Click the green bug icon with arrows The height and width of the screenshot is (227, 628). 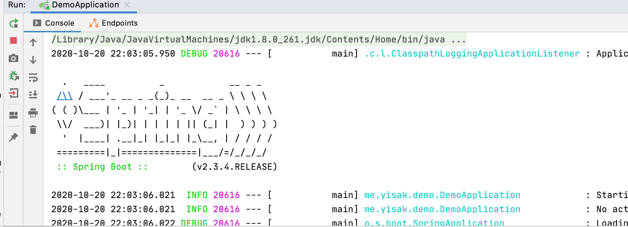click(13, 76)
